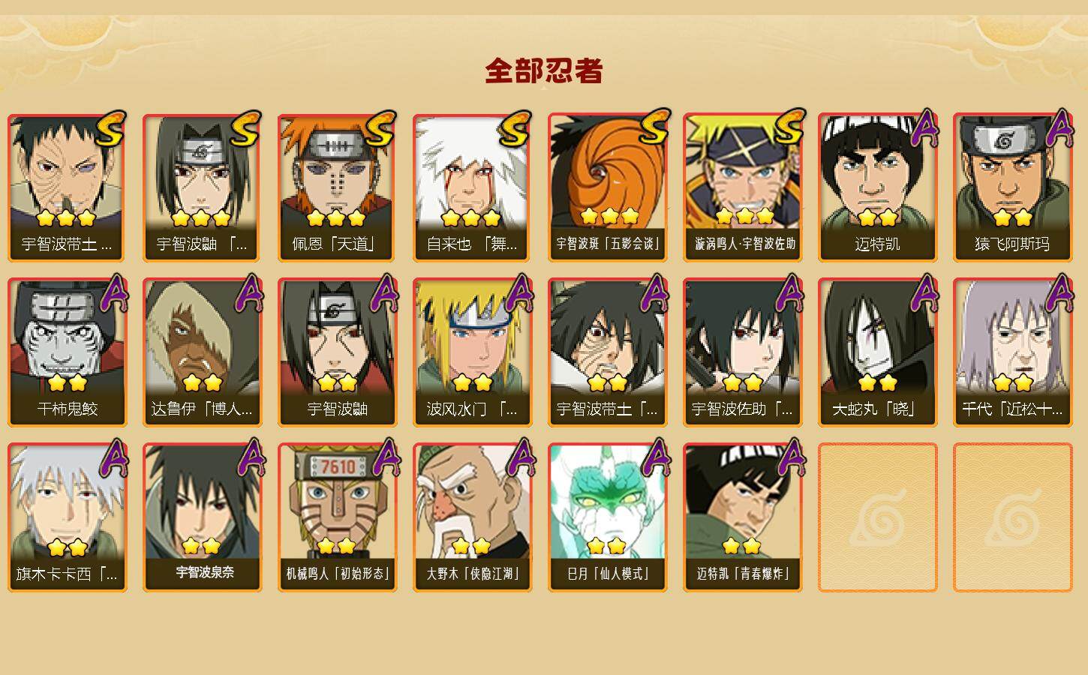This screenshot has height=675, width=1088.
Task: Click the last empty ninja slot
Action: point(1012,517)
